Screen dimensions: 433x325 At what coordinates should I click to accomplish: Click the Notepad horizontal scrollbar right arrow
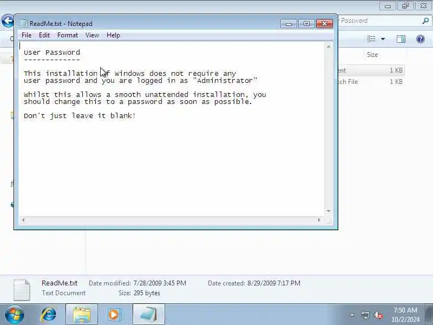point(319,220)
